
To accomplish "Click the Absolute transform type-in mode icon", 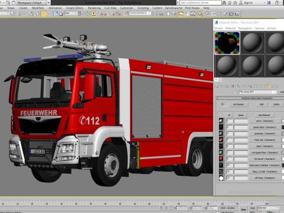I will pyautogui.click(x=171, y=208).
